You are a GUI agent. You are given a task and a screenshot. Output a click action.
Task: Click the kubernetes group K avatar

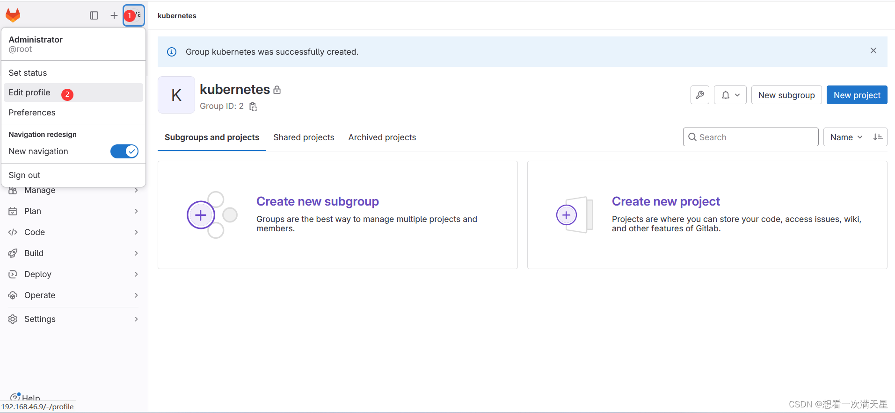click(x=176, y=95)
